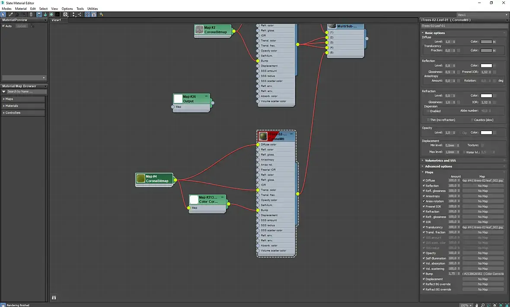This screenshot has height=307, width=510.
Task: Toggle Show Background in Preview icon
Action: coord(57,15)
